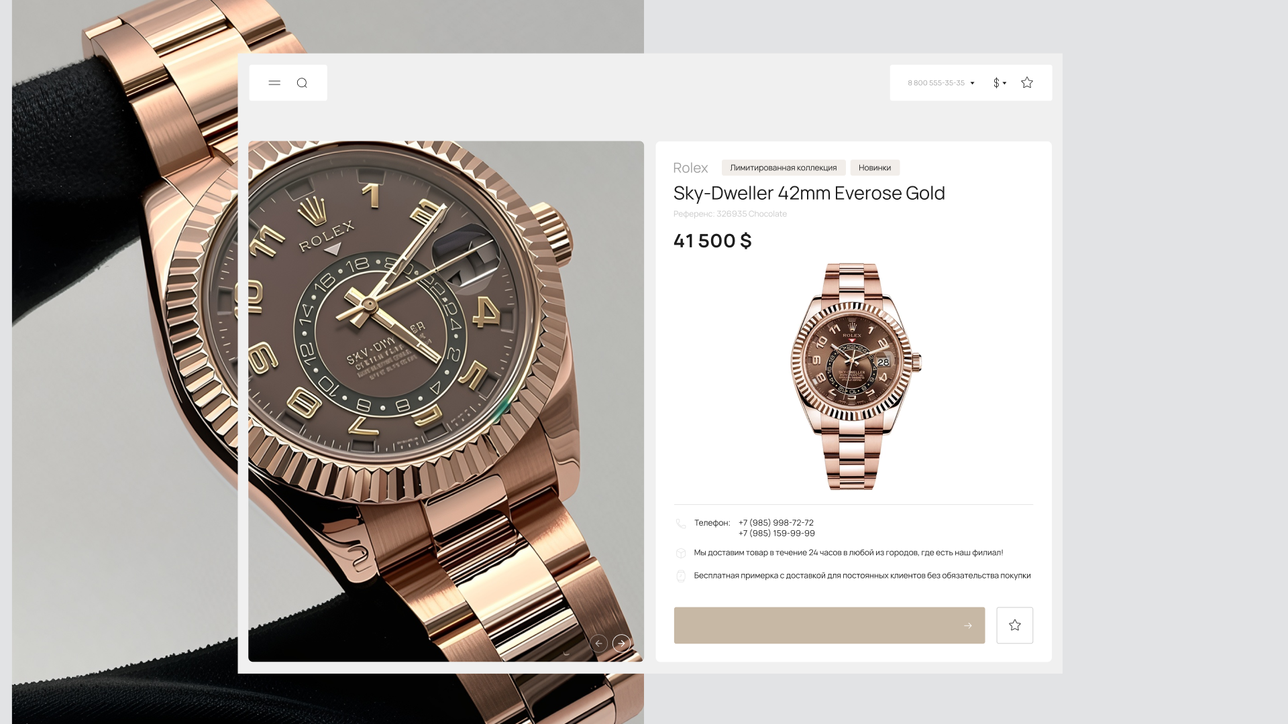Go to next photo arrow
The height and width of the screenshot is (724, 1288).
(621, 644)
